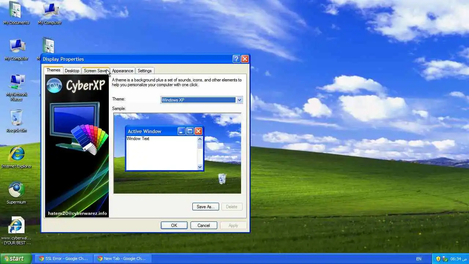Image resolution: width=469 pixels, height=264 pixels.
Task: Open the Appearance tab
Action: coord(122,71)
